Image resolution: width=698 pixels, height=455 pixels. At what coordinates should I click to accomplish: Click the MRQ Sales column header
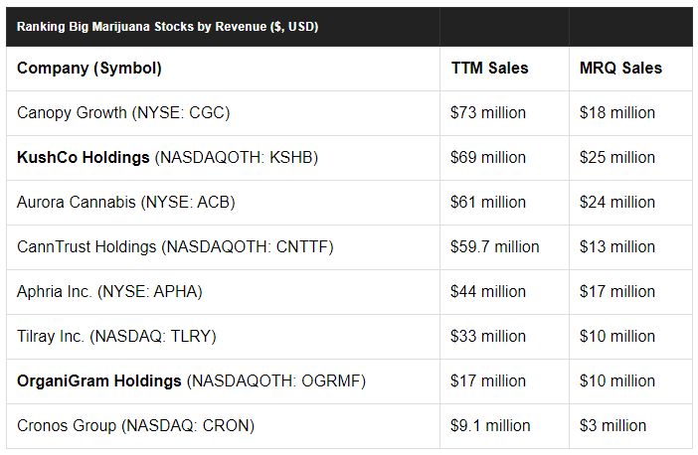(620, 69)
